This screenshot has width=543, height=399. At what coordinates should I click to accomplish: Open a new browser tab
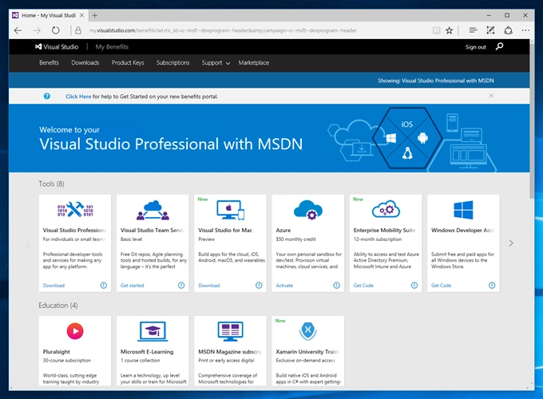94,15
